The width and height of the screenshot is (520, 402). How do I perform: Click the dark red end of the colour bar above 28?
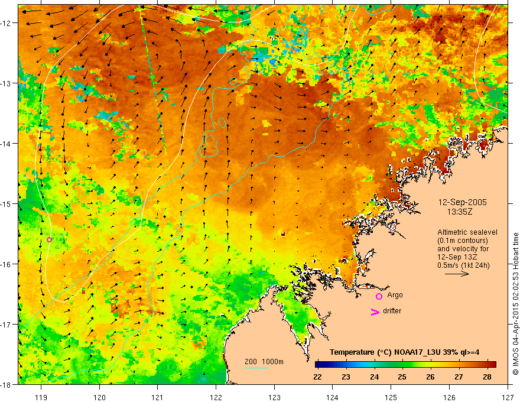coord(492,364)
